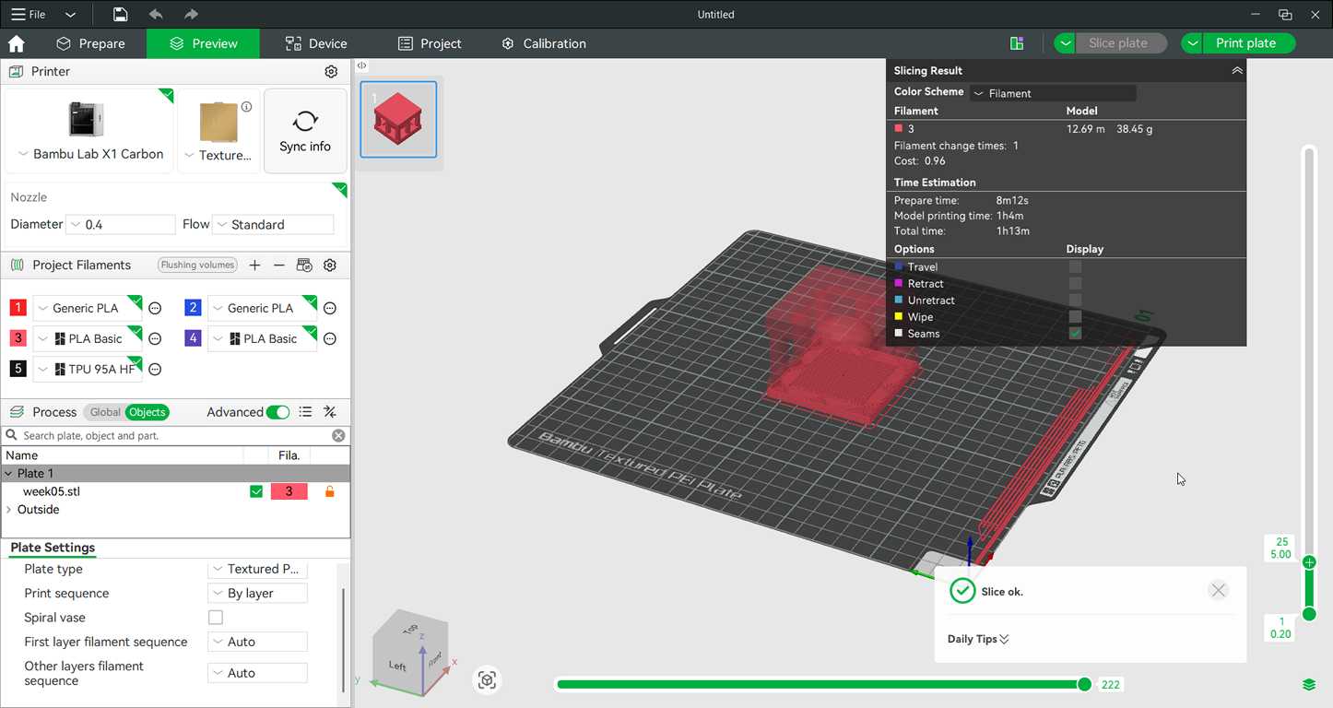Remove a filament with the minus icon

point(279,265)
